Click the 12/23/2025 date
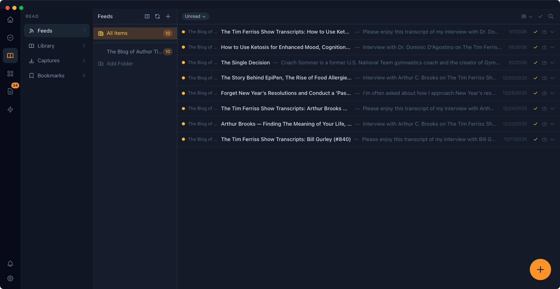The height and width of the screenshot is (289, 560). point(515,124)
